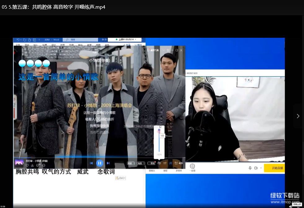Open the audio quality dropdown in player
304x208 pixels.
tap(141, 163)
